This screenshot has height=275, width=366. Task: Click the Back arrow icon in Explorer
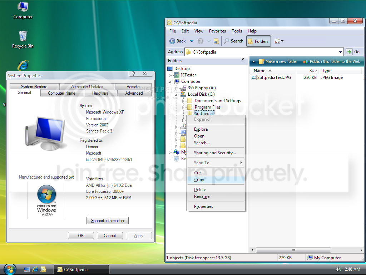(173, 41)
